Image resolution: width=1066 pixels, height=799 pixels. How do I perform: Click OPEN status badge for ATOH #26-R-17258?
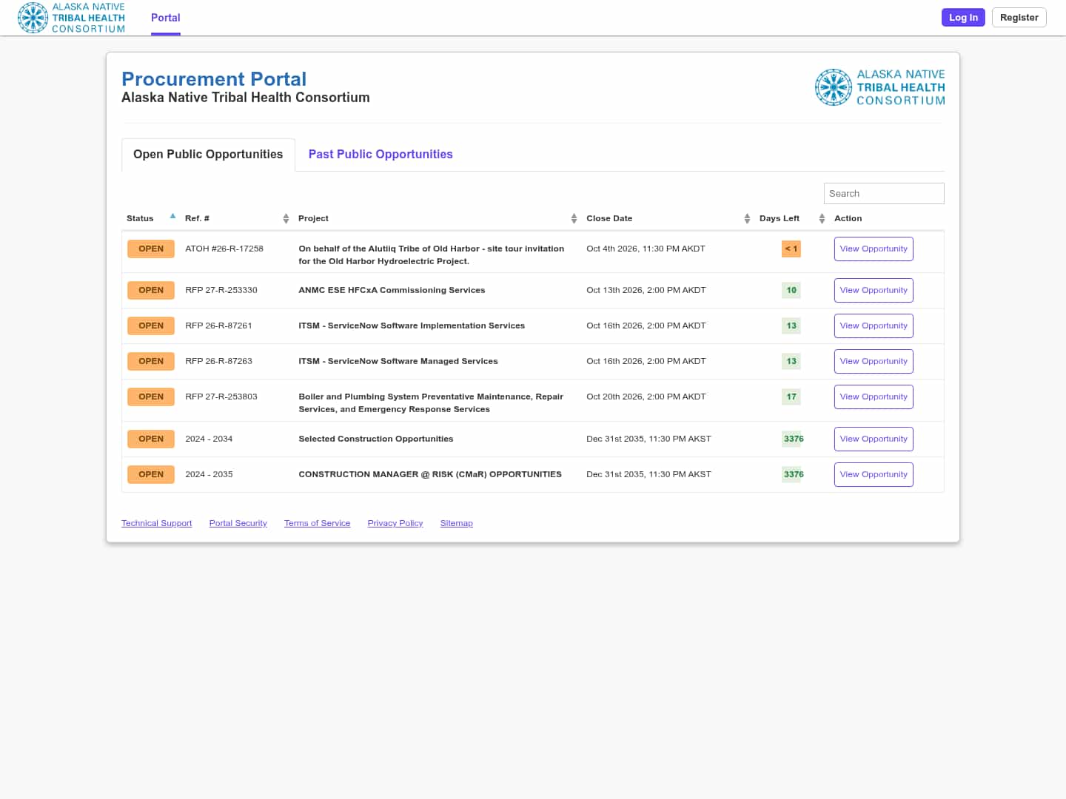[x=151, y=249]
